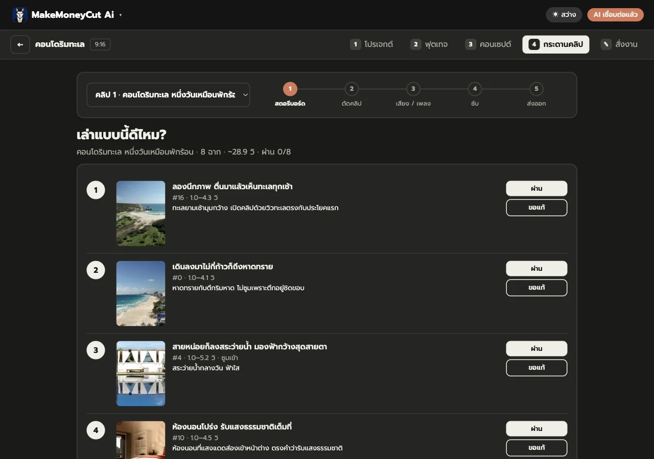Click the scene number 2 badge

pos(96,270)
